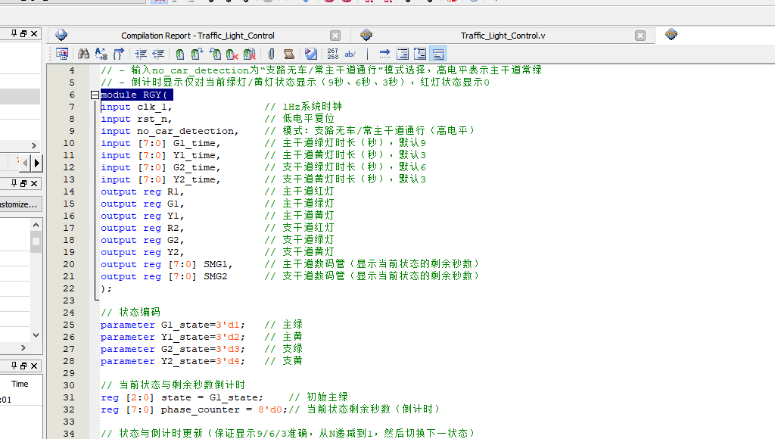Click 'reg [2:0] state = G1_state;' line
The image size is (775, 439).
(x=182, y=397)
